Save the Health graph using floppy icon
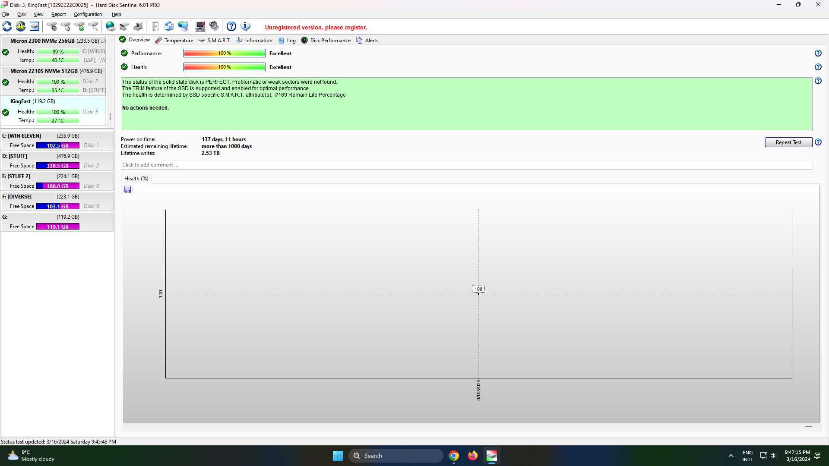 pyautogui.click(x=127, y=190)
